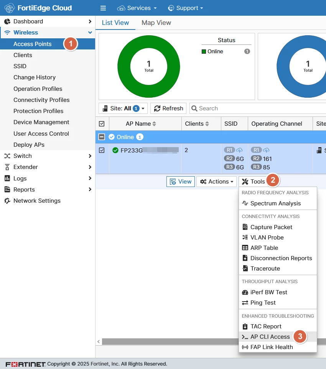Click the Capture Packet document icon

click(x=245, y=227)
